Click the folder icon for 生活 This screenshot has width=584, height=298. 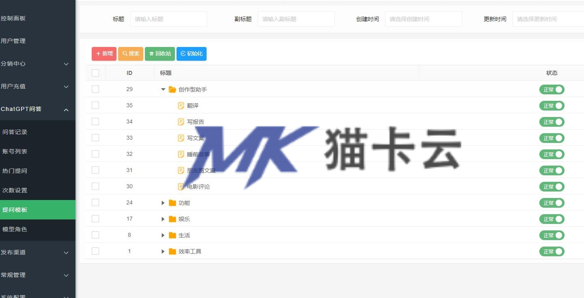click(x=172, y=235)
